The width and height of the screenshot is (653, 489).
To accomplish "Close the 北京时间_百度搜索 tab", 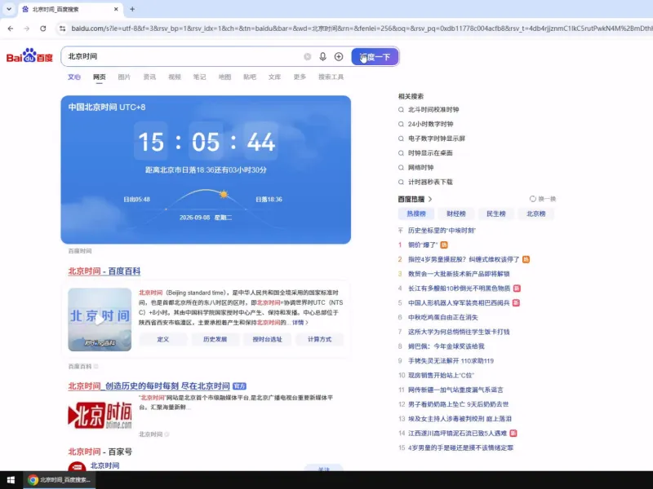I will pos(116,9).
